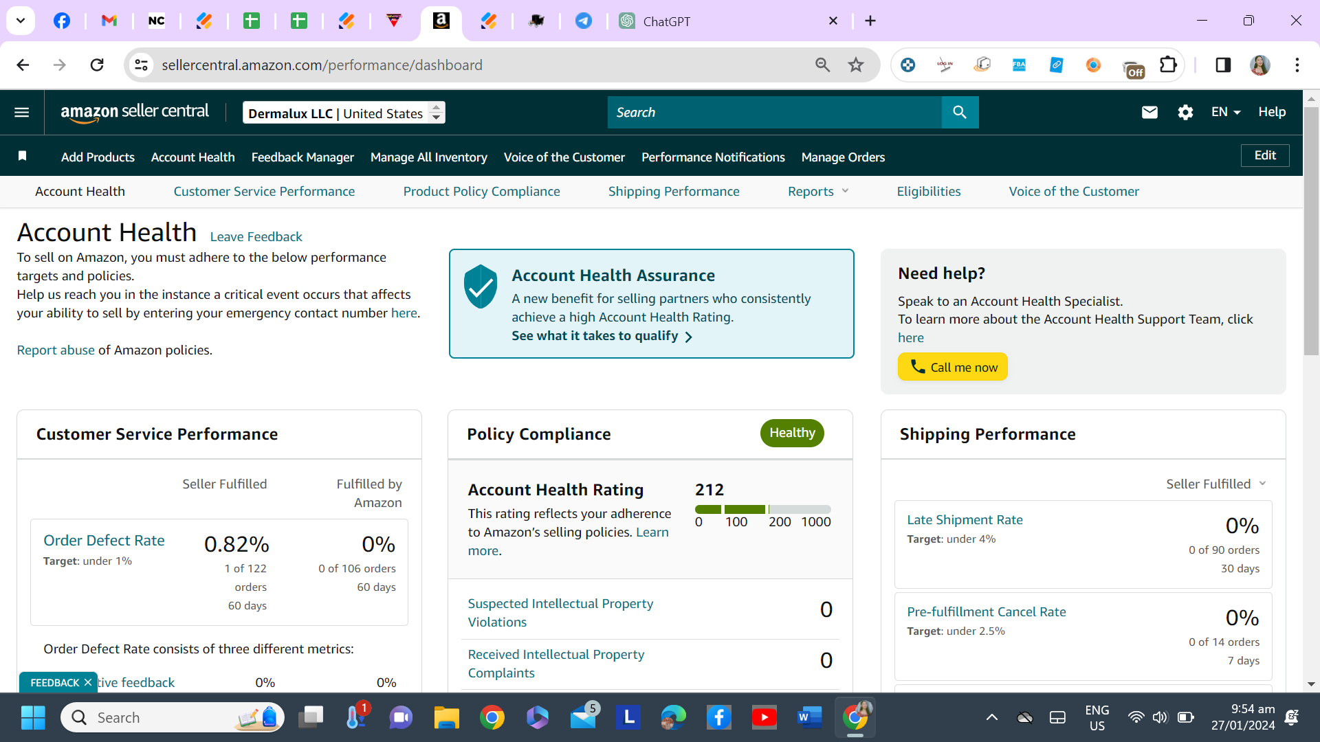This screenshot has width=1320, height=742.
Task: Select the Product Policy Compliance sub-tab
Action: pyautogui.click(x=481, y=191)
